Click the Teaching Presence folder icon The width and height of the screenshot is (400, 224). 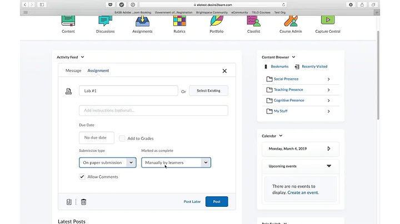tap(269, 90)
